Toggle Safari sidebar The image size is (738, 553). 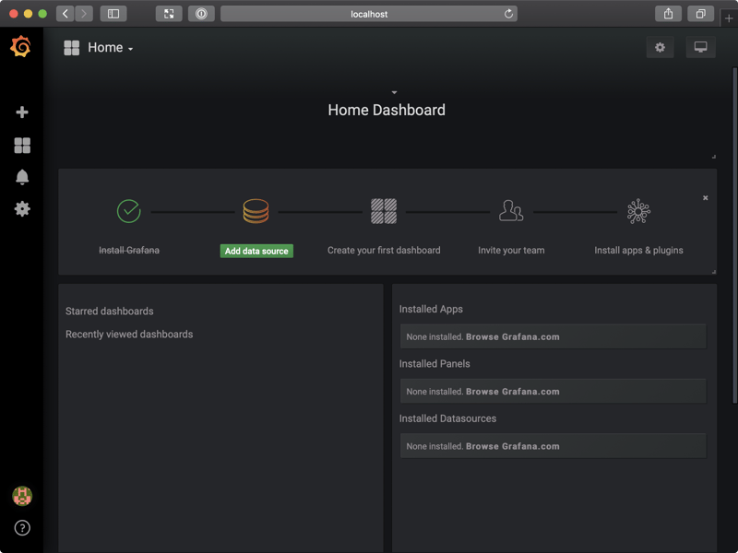pyautogui.click(x=113, y=14)
